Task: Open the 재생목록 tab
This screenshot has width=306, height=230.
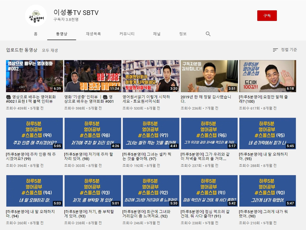Action: tap(93, 34)
